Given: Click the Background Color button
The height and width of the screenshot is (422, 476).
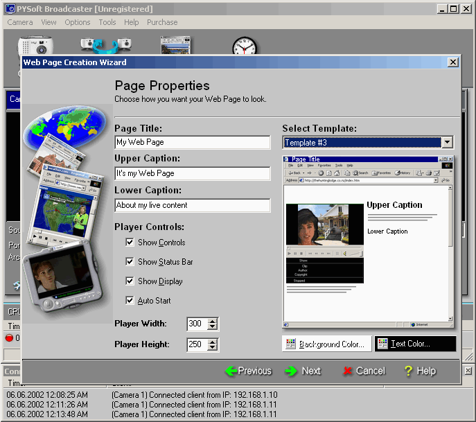Looking at the screenshot, I should click(326, 344).
